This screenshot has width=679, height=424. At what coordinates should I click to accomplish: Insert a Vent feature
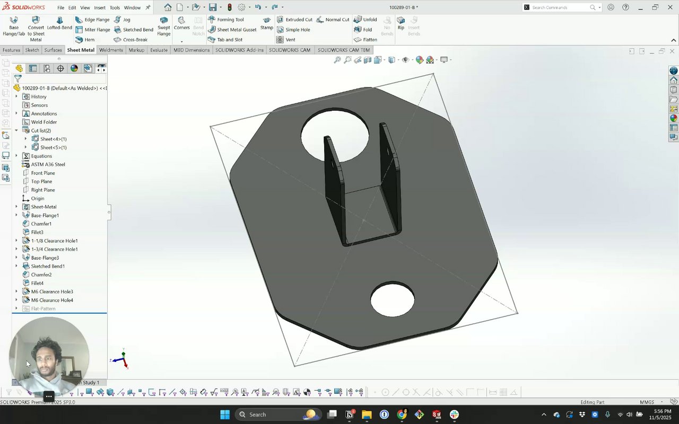(286, 40)
